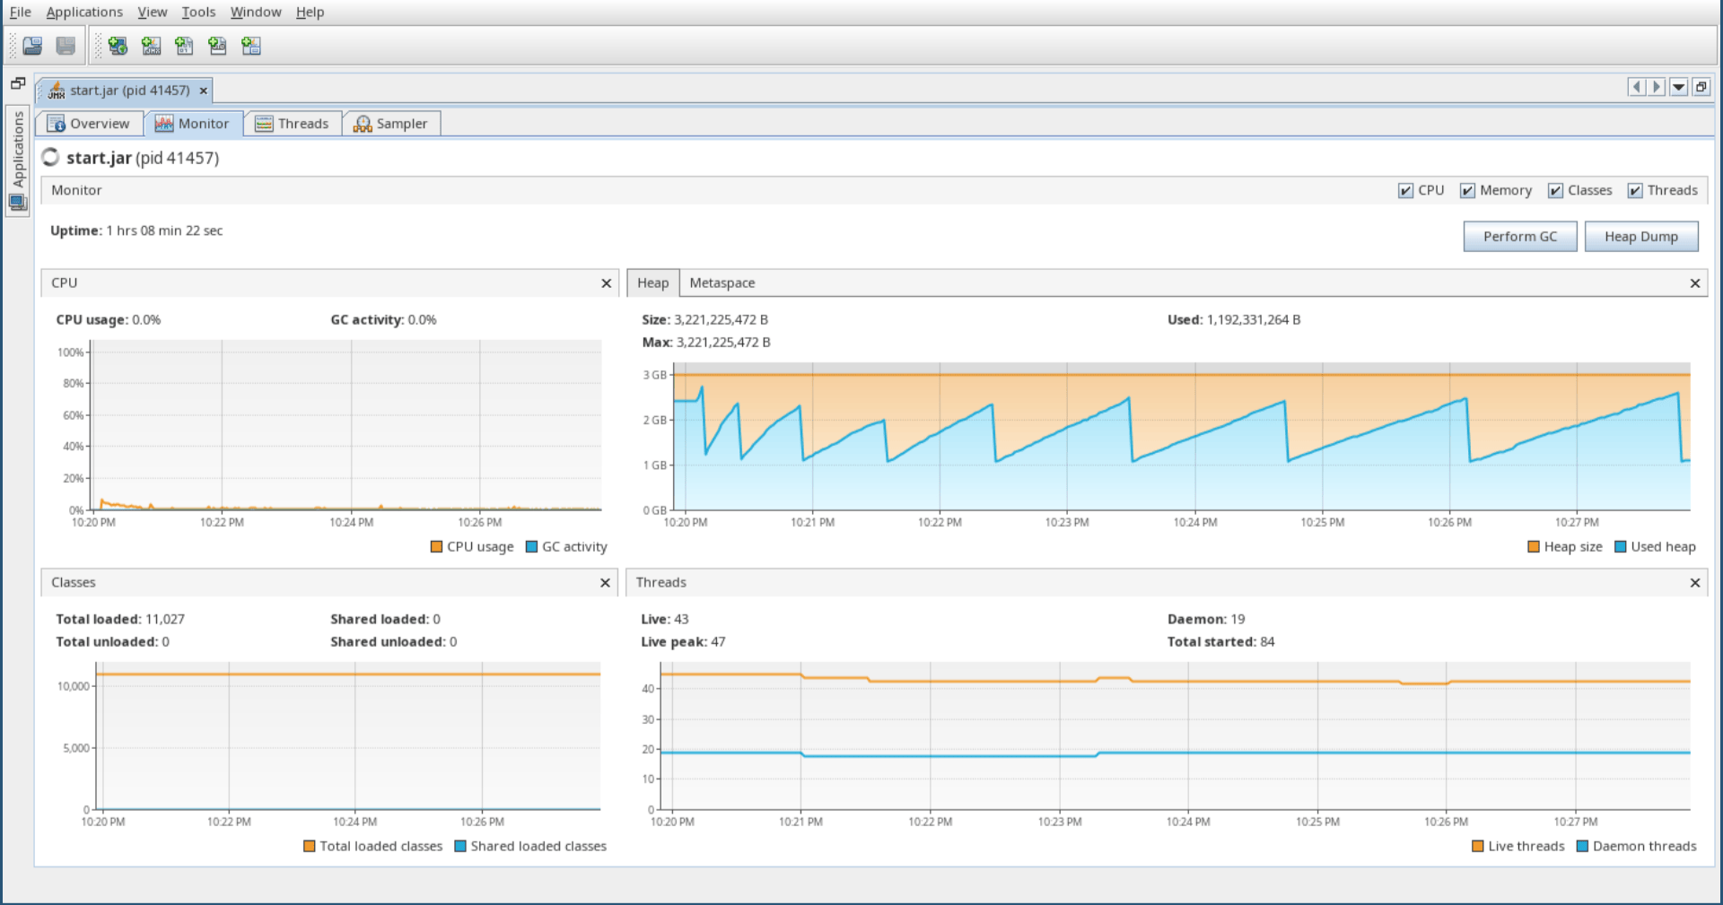The height and width of the screenshot is (905, 1723).
Task: Open the Tools menu
Action: click(x=198, y=12)
